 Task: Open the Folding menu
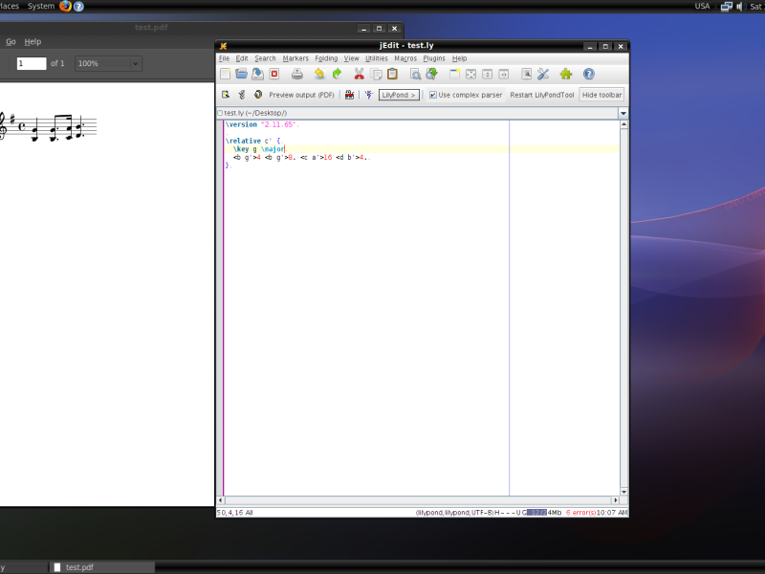pos(326,58)
